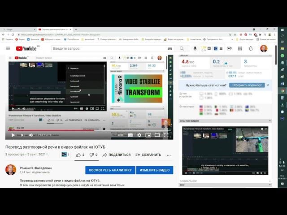This screenshot has height=215, width=287.
Task: Start voice search with the microphone
Action: tap(195, 48)
